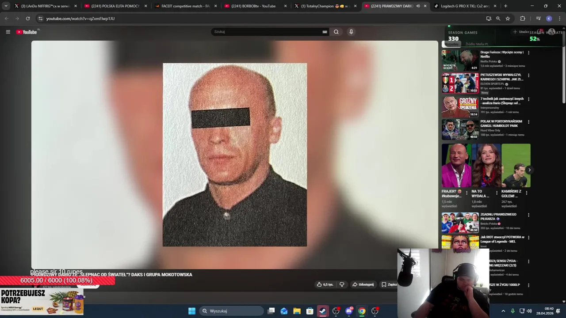The height and width of the screenshot is (318, 566).
Task: Open options for KAMIŃSKI Z GOLEM Short
Action: click(x=527, y=193)
